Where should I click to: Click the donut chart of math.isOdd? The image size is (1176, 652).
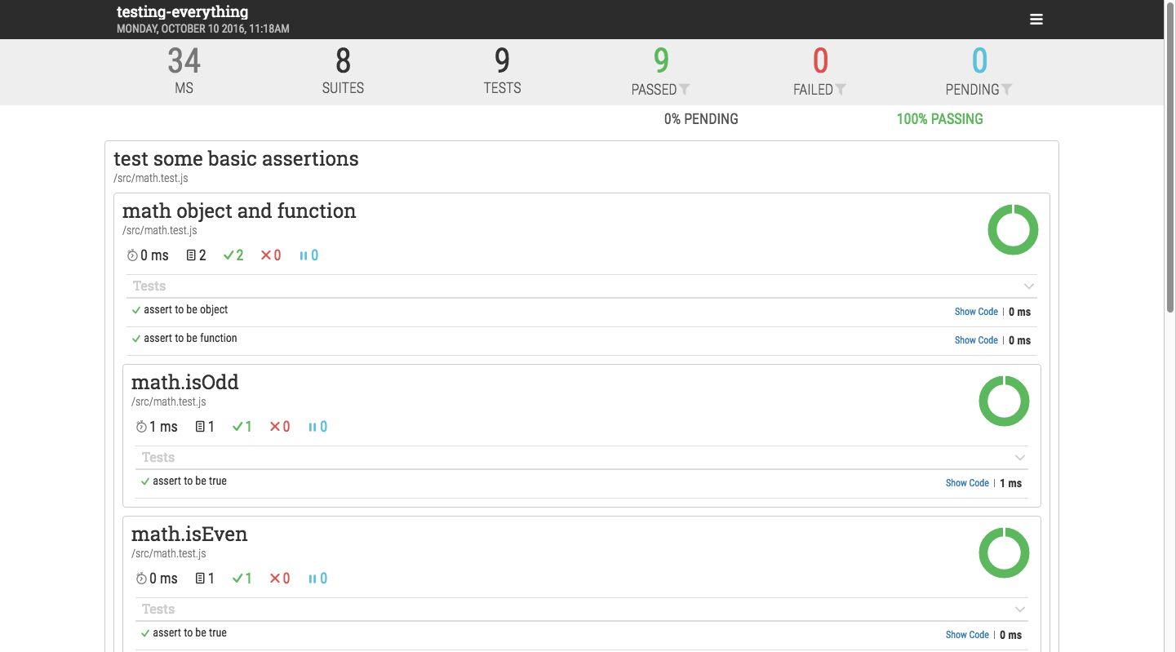pyautogui.click(x=1004, y=401)
